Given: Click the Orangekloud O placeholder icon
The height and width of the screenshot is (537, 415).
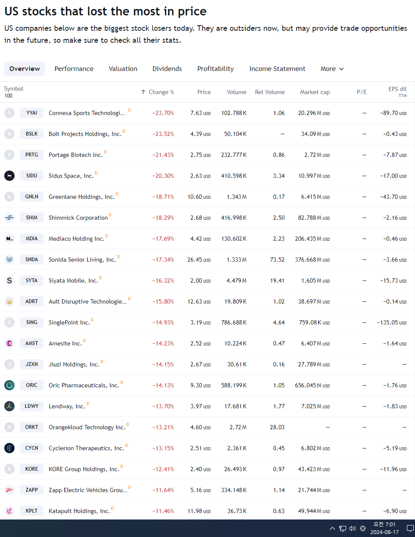Looking at the screenshot, I should pos(9,427).
